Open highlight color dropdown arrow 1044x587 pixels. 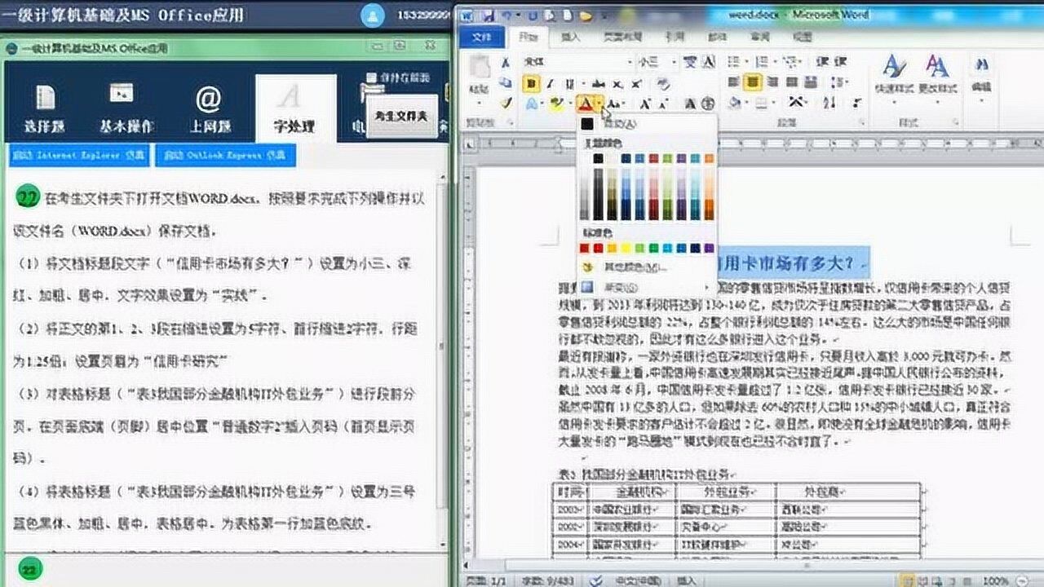[x=571, y=103]
